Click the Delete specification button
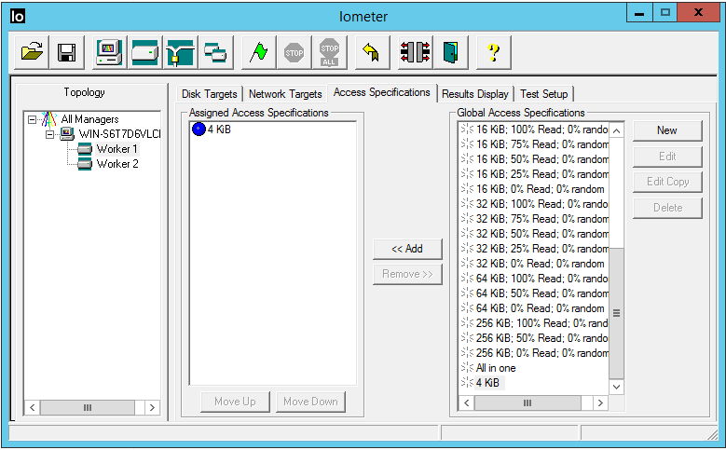Viewport: 726px width, 450px height. coord(667,208)
